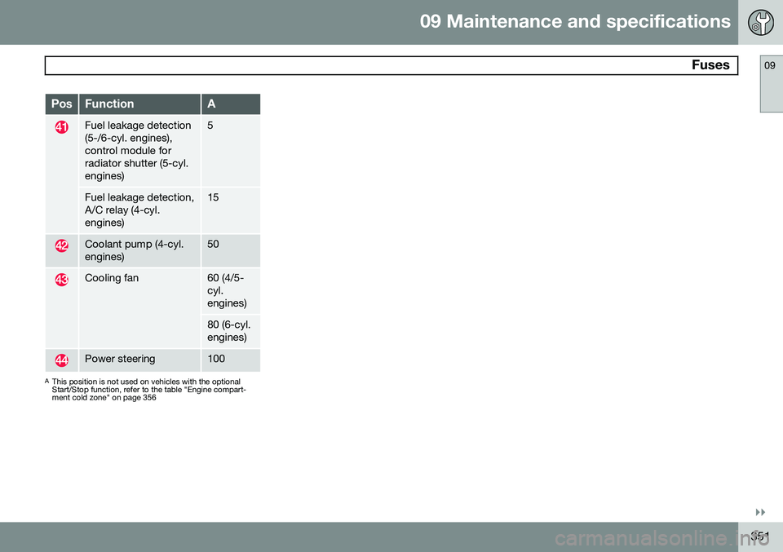Click the amperage value '15'
The width and height of the screenshot is (783, 552).
tap(213, 197)
